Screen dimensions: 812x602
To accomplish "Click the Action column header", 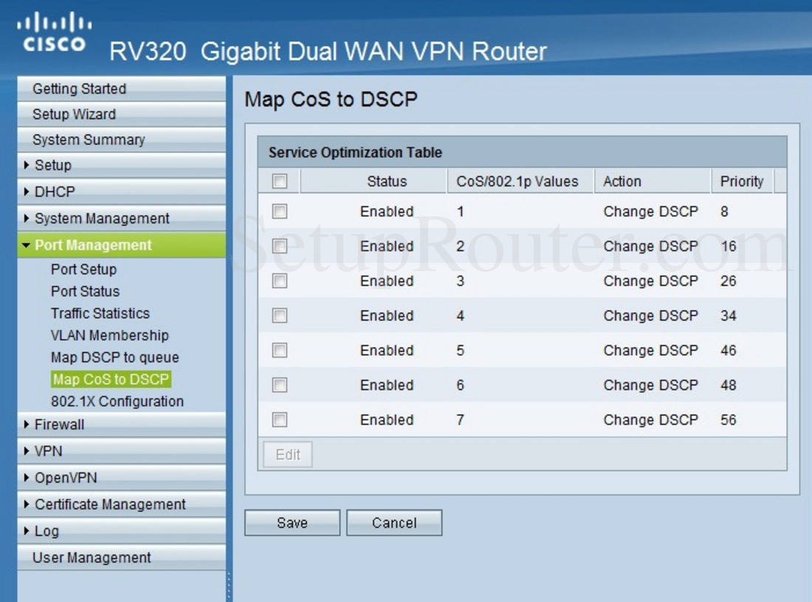I will (x=622, y=181).
